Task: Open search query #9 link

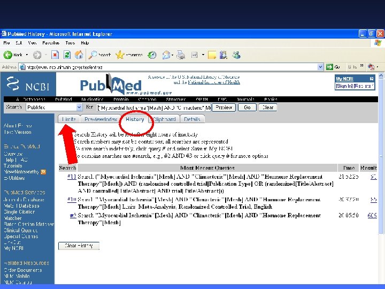Action: pyautogui.click(x=73, y=216)
